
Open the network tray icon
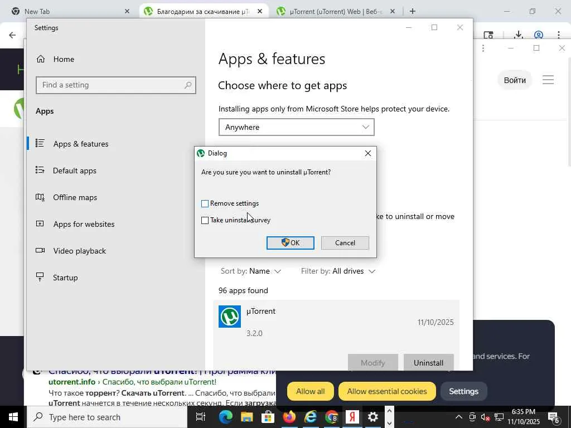tap(499, 417)
